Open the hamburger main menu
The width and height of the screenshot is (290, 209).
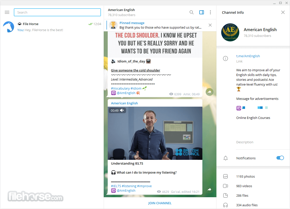pos(7,12)
